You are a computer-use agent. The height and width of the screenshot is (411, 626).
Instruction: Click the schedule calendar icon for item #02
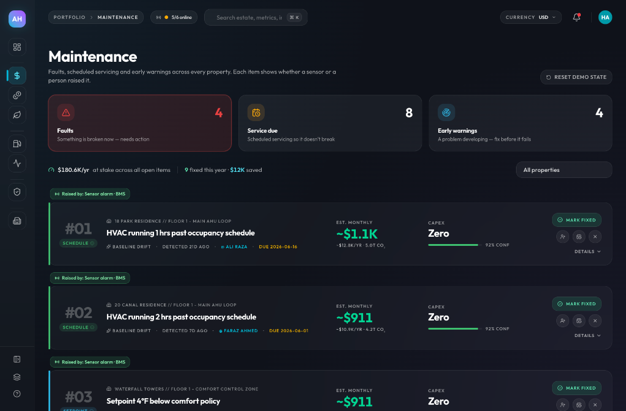pyautogui.click(x=579, y=320)
